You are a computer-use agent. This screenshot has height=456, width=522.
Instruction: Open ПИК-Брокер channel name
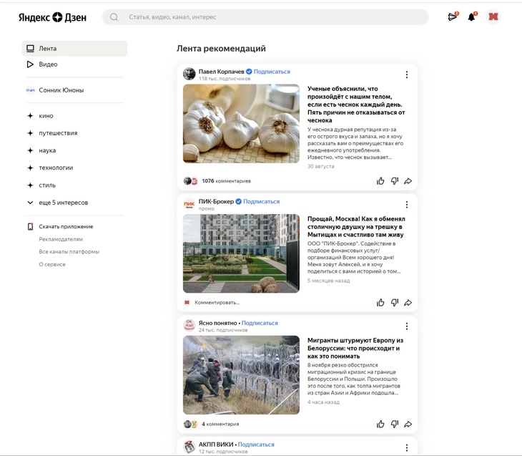click(x=216, y=201)
